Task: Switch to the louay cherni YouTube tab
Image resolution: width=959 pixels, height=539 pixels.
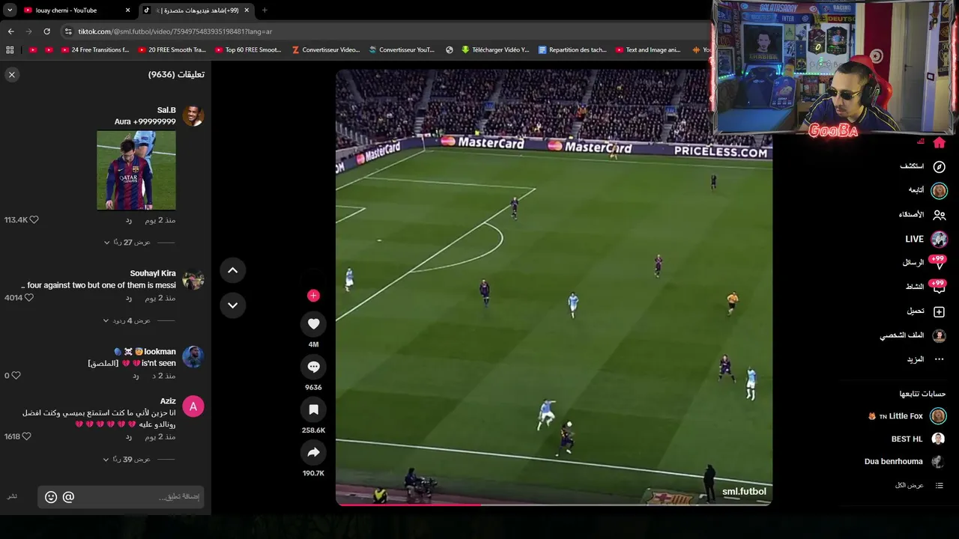Action: pos(73,10)
